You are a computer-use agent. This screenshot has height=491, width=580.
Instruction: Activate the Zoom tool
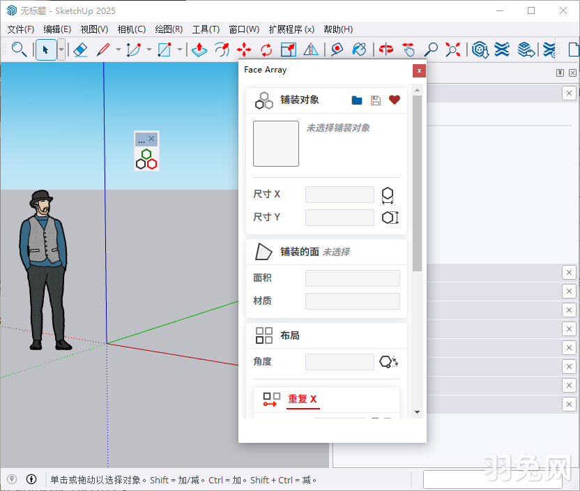click(x=432, y=50)
